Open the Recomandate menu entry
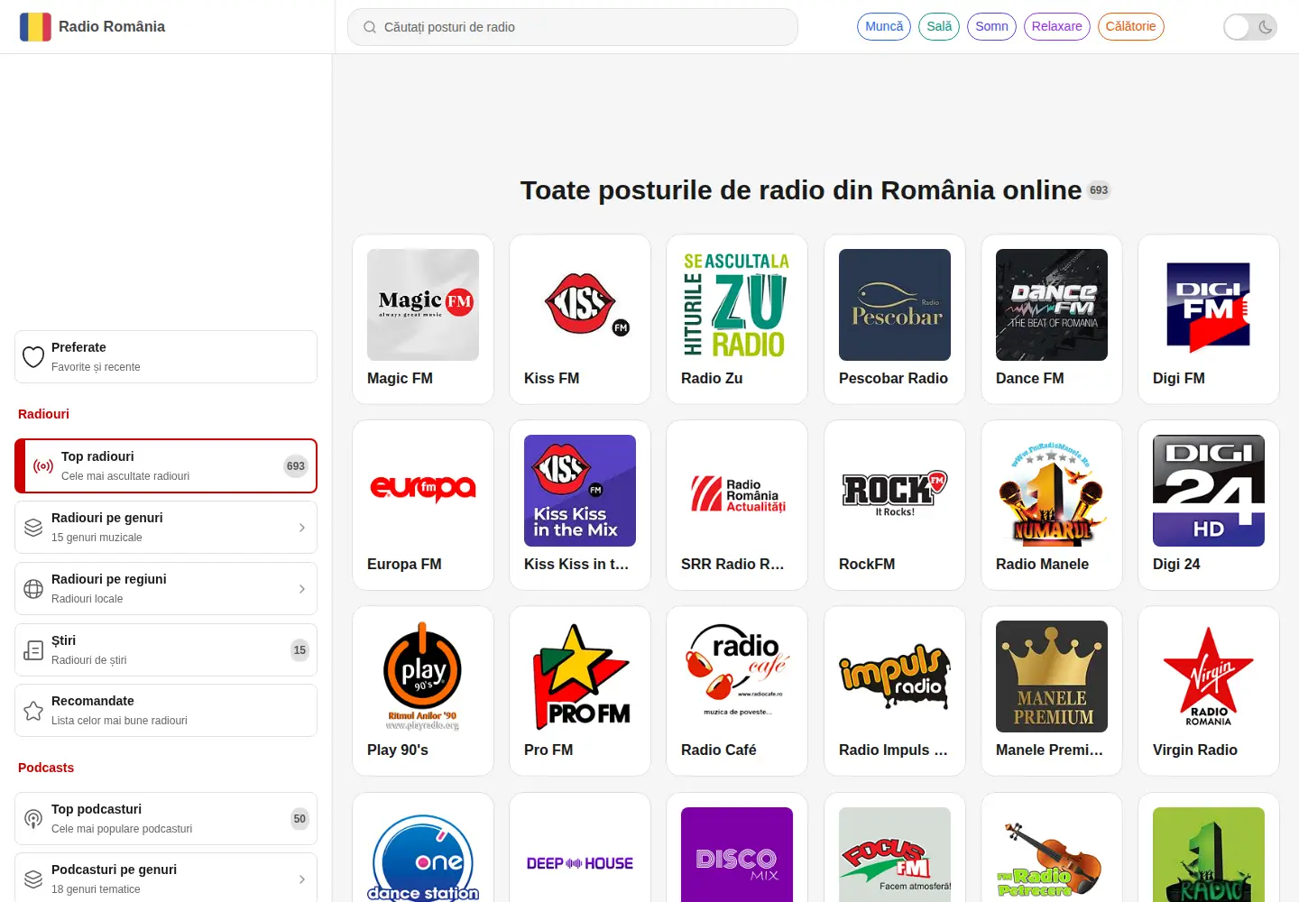Viewport: 1299px width, 902px height. (166, 711)
